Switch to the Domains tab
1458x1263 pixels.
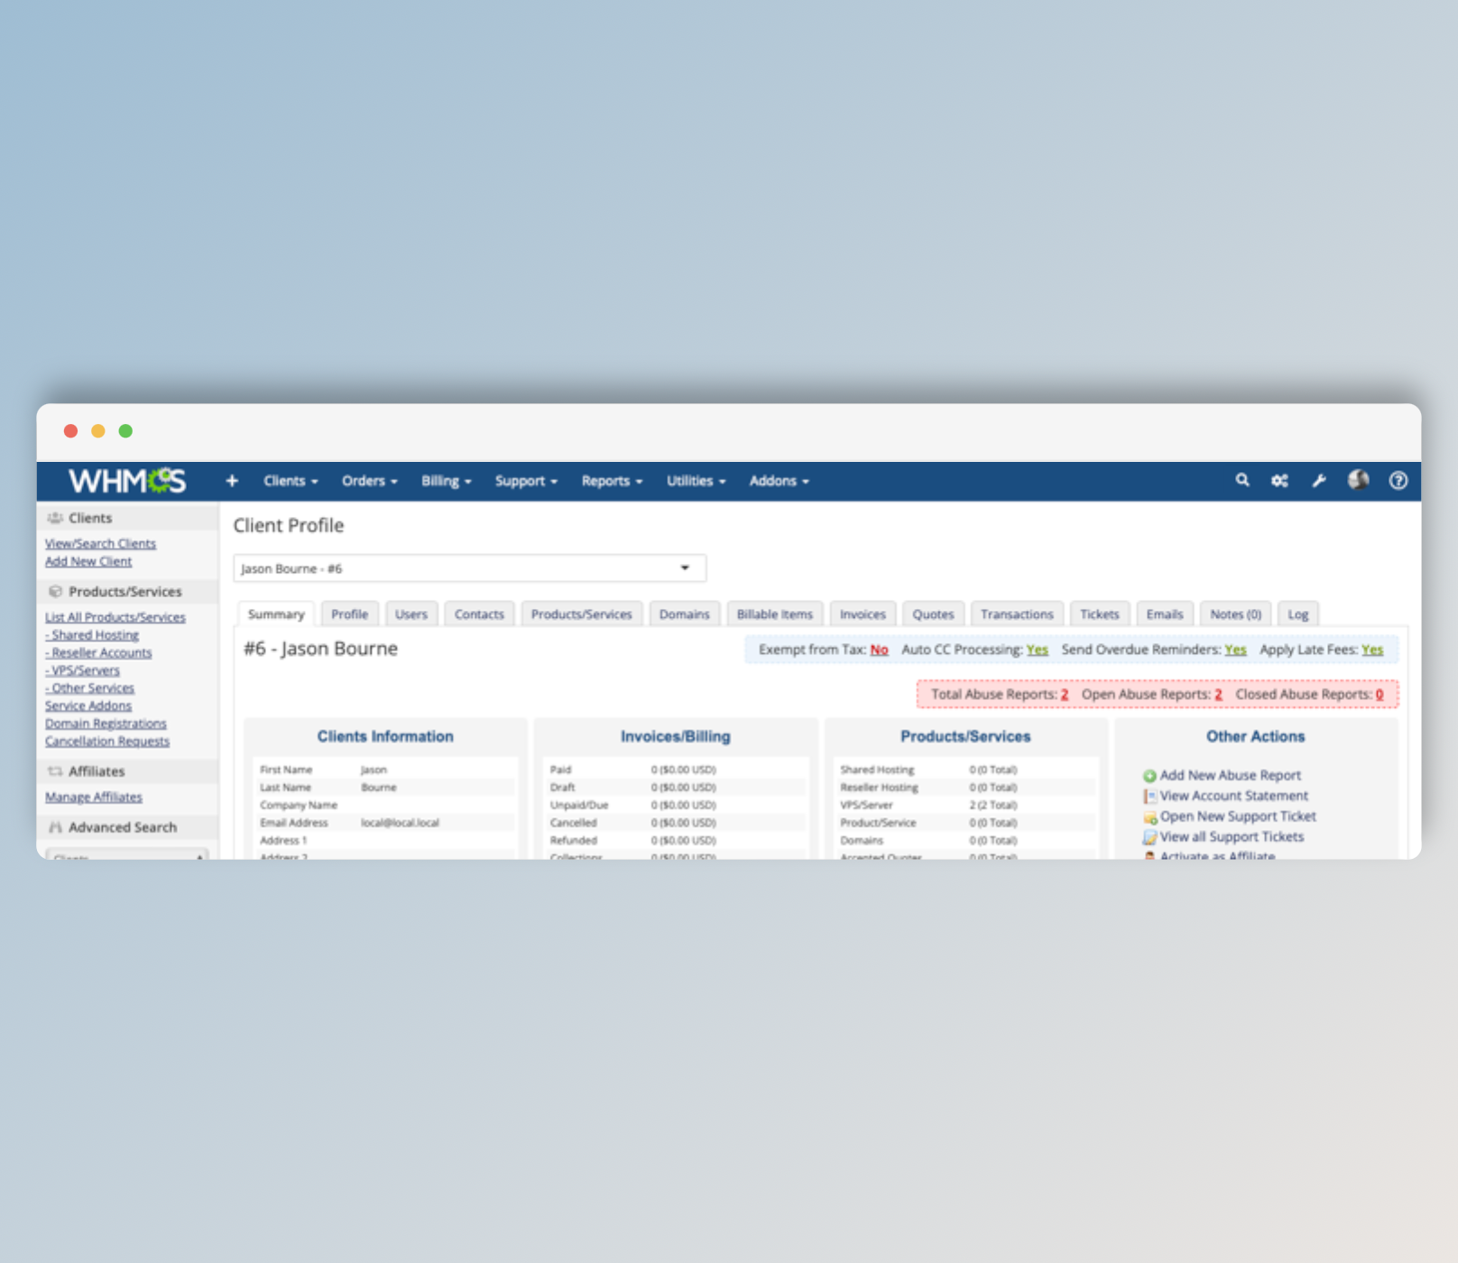coord(685,614)
